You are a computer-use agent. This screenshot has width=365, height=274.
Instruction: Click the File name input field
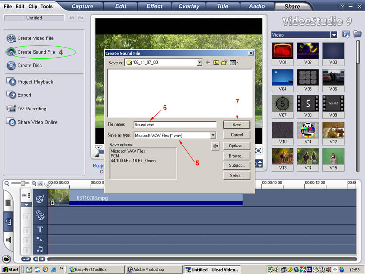(175, 125)
